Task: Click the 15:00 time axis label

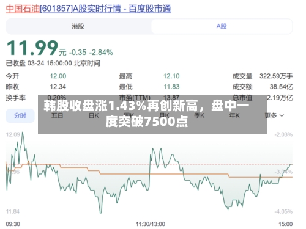Action: [x=286, y=224]
